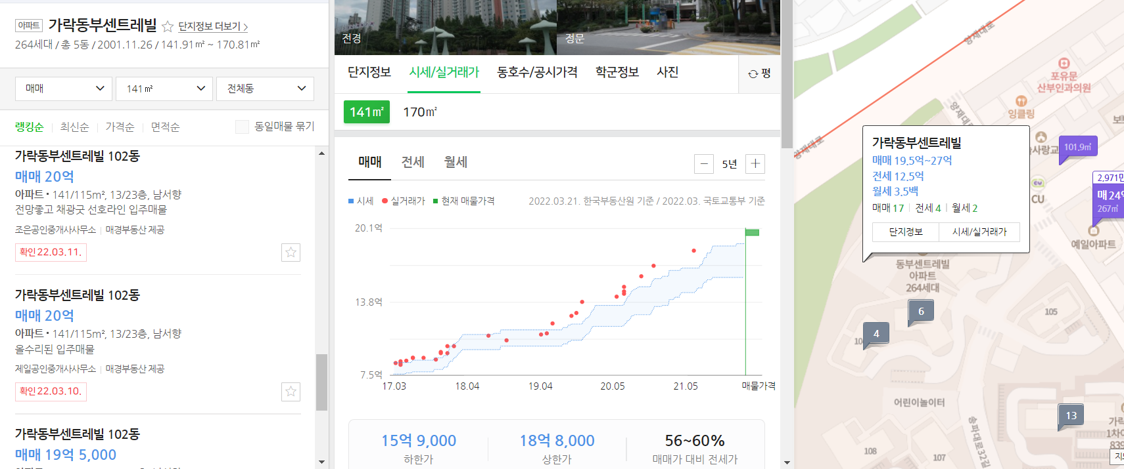Select the 매매 chart tab
Image resolution: width=1124 pixels, height=469 pixels.
pos(369,162)
